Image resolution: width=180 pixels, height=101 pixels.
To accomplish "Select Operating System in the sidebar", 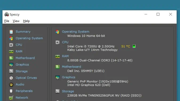I will pyautogui.click(x=29, y=38).
